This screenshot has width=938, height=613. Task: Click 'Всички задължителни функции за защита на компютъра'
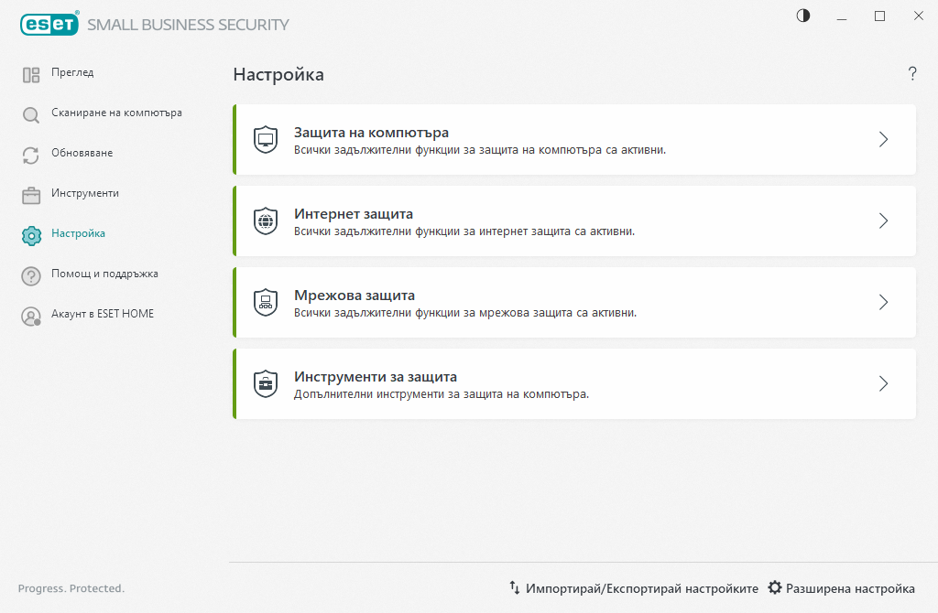coord(448,150)
